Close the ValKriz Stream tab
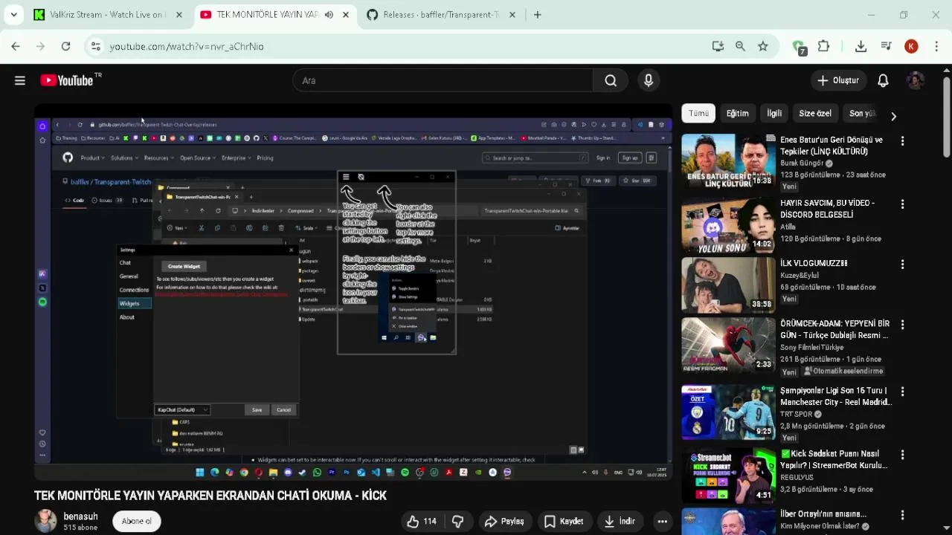952x535 pixels. point(179,15)
